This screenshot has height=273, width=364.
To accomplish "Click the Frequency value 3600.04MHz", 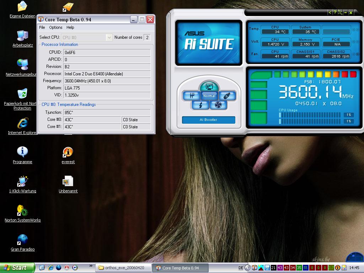I will click(x=107, y=81).
